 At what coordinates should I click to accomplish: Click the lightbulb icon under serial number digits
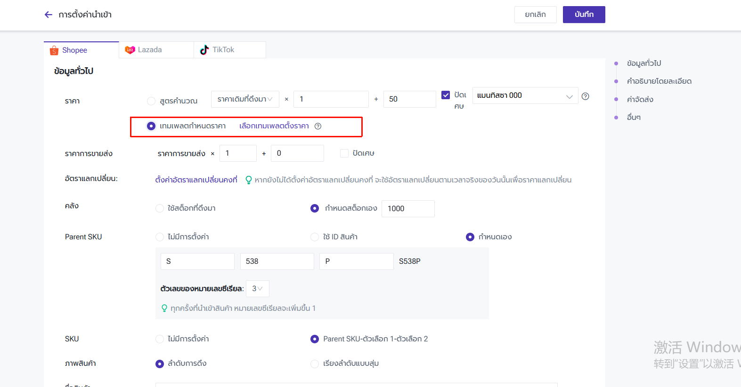coord(164,308)
